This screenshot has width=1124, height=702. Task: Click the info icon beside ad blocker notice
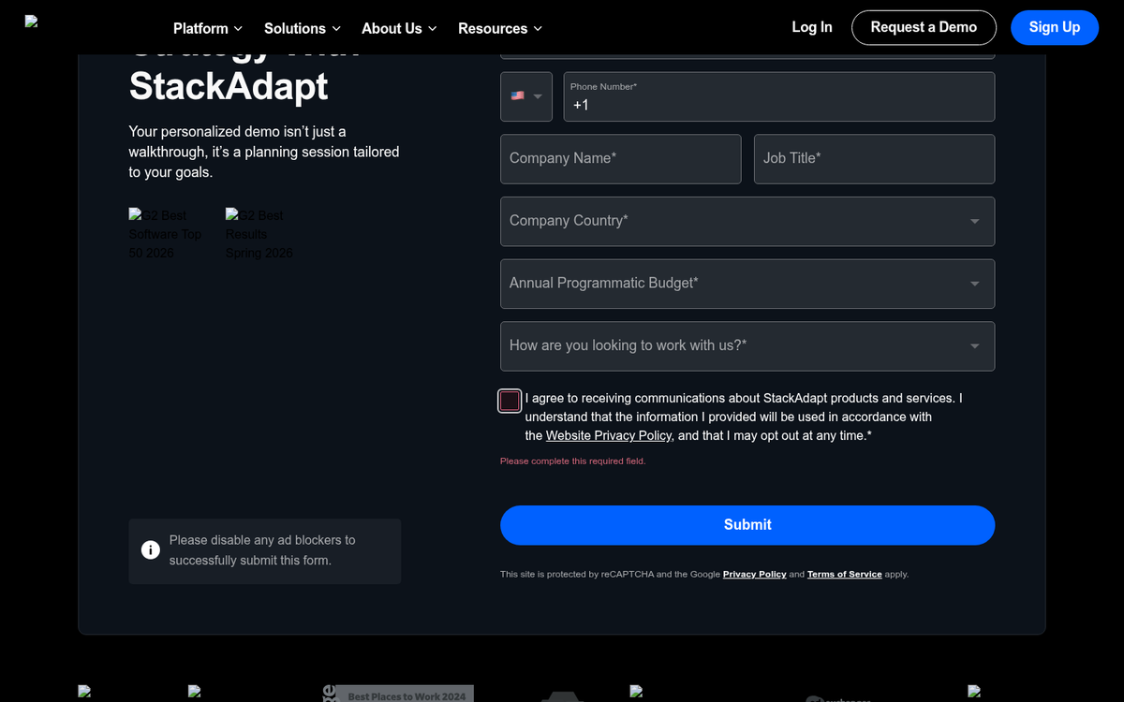point(150,549)
